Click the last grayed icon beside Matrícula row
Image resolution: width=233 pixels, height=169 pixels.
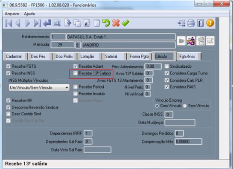coord(210,41)
